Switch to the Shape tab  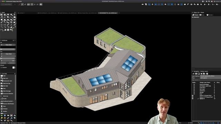pyautogui.click(x=195, y=15)
